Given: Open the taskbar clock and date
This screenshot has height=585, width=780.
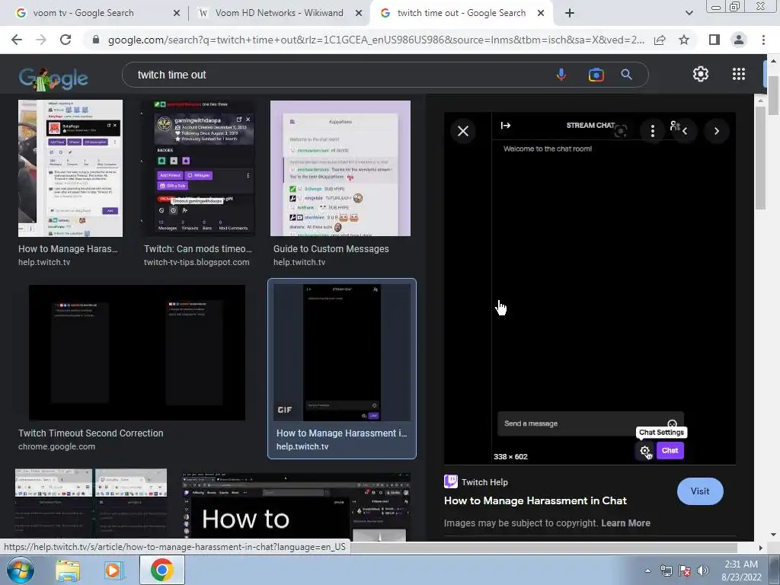Looking at the screenshot, I should [x=742, y=571].
